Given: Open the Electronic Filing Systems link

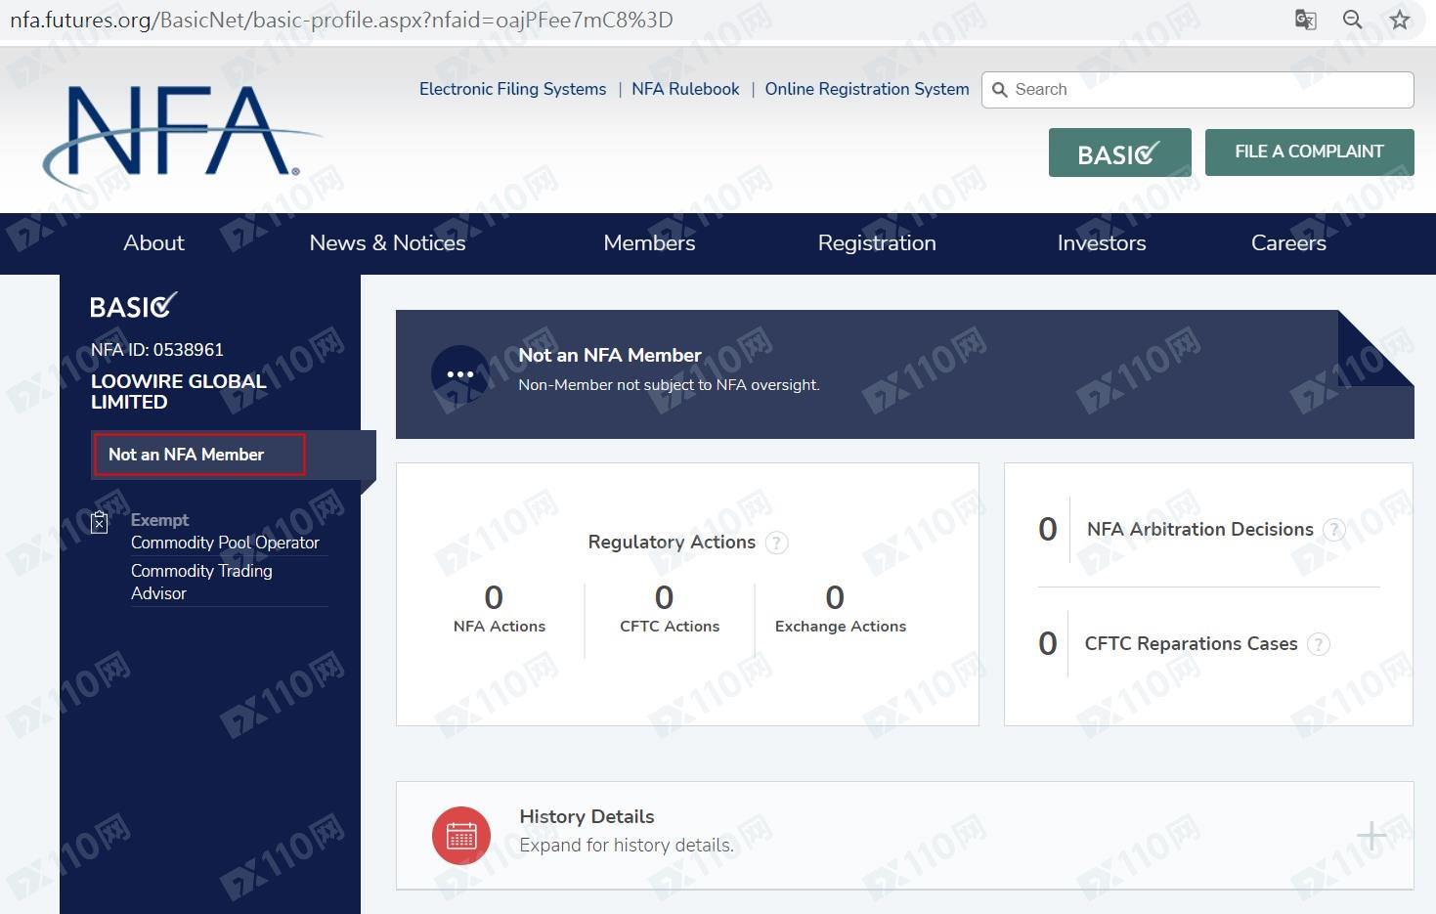Looking at the screenshot, I should pos(512,89).
